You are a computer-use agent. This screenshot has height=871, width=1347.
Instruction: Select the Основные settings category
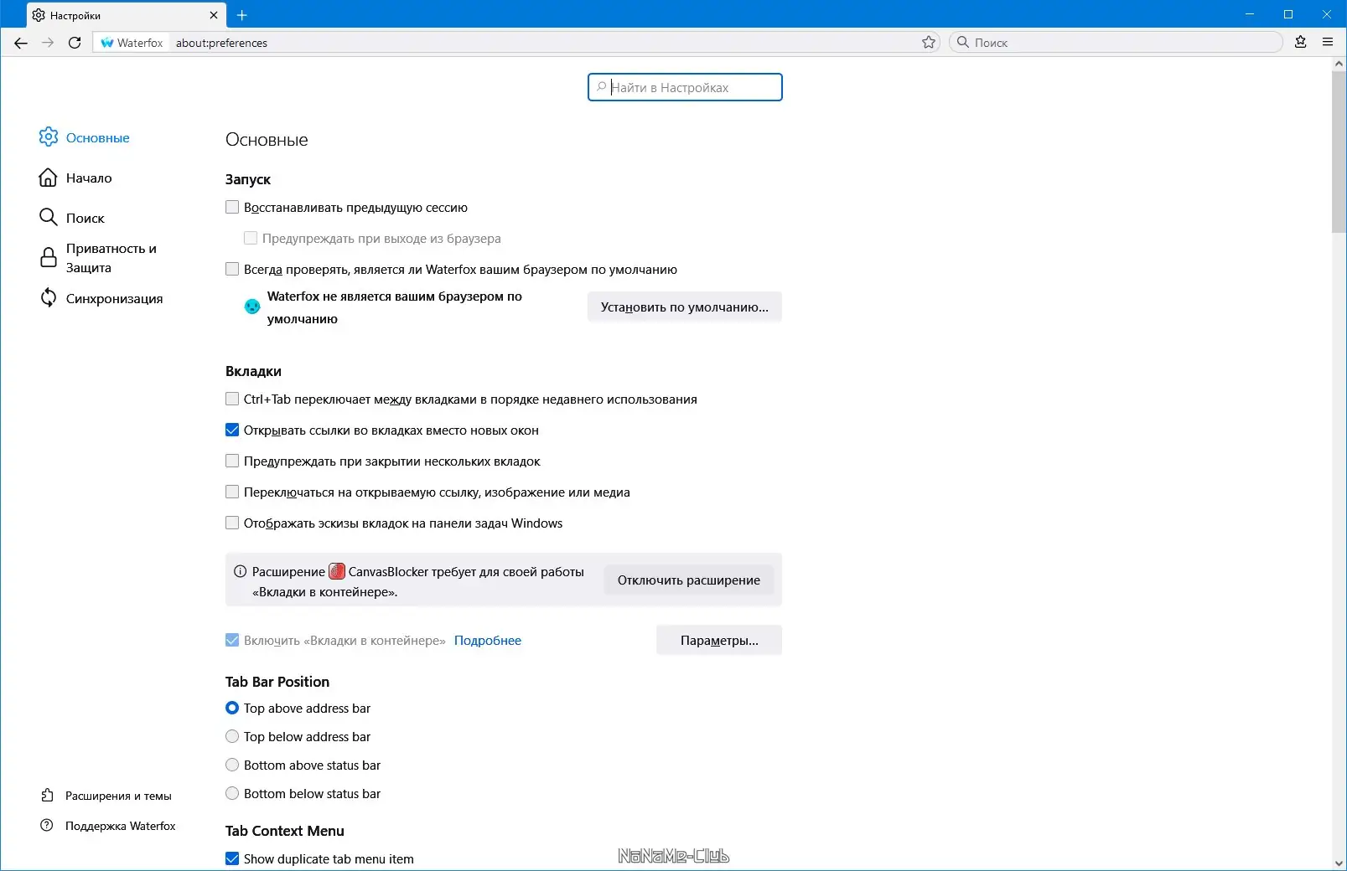click(x=85, y=137)
